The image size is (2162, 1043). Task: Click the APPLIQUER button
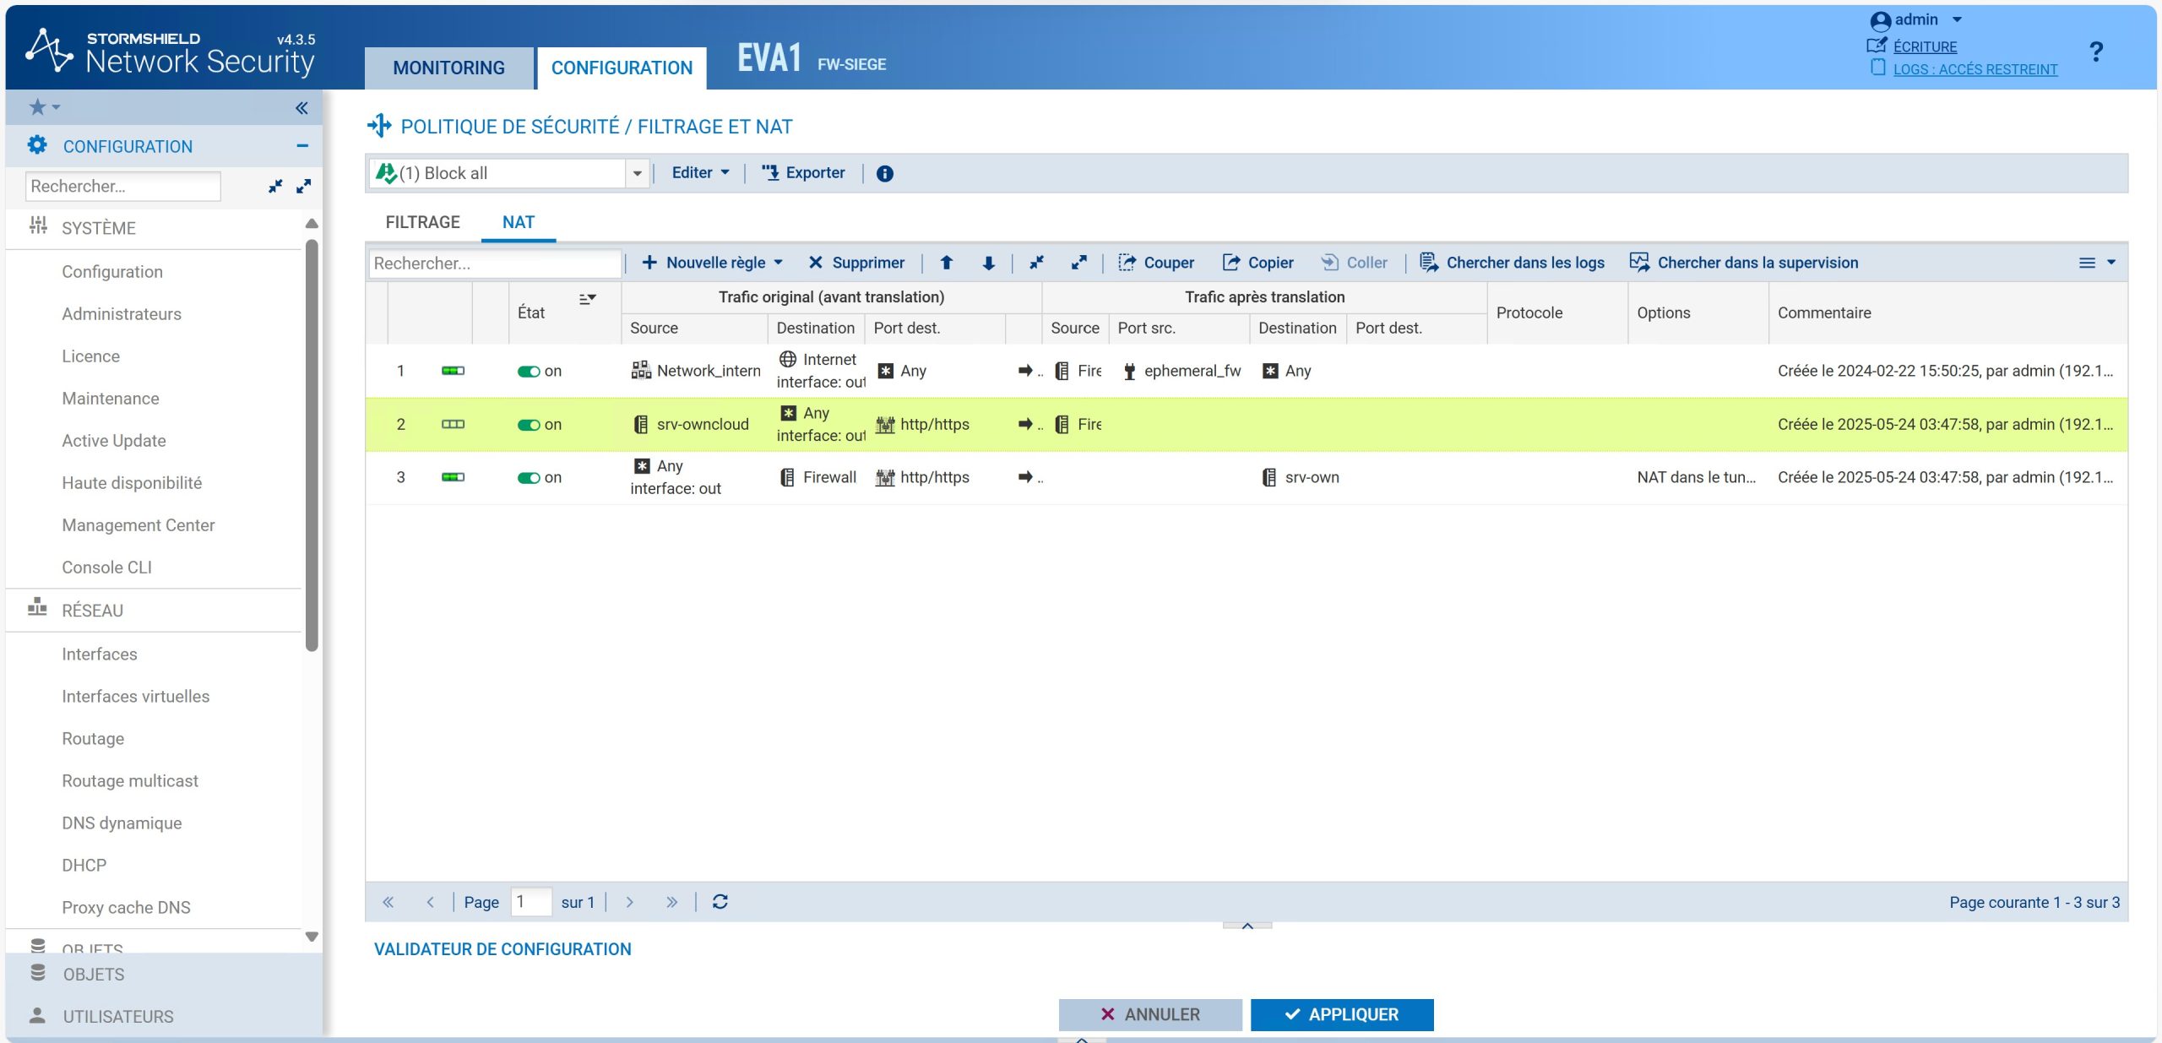(1342, 1014)
